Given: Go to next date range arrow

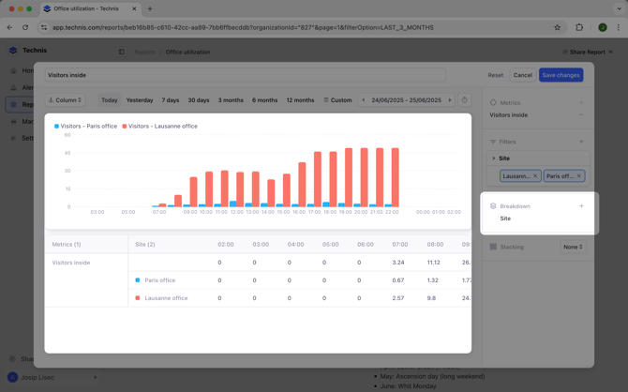Looking at the screenshot, I should (450, 100).
